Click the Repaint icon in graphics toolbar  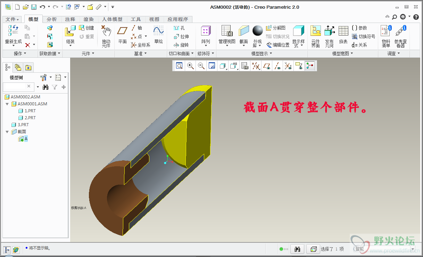click(x=212, y=66)
